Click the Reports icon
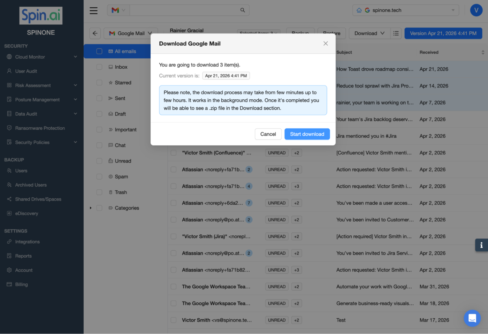This screenshot has height=334, width=488. [9, 256]
